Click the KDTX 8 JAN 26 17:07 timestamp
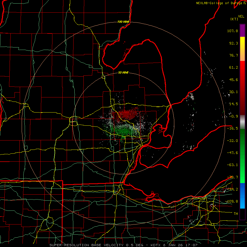This screenshot has height=247, width=247. pyautogui.click(x=174, y=245)
